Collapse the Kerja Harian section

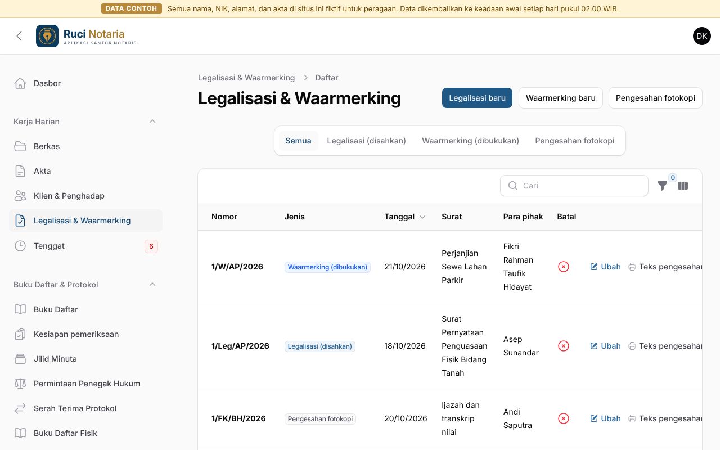pyautogui.click(x=152, y=121)
